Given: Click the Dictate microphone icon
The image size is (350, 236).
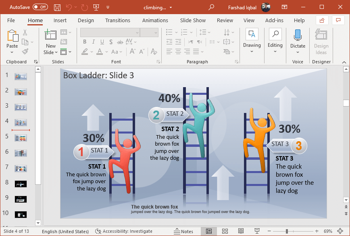Looking at the screenshot, I should (x=298, y=36).
